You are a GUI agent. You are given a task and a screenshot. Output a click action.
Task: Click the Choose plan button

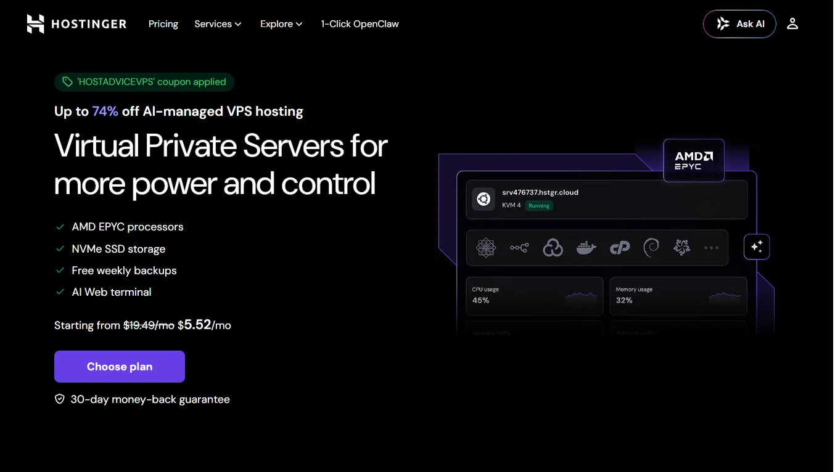click(120, 367)
